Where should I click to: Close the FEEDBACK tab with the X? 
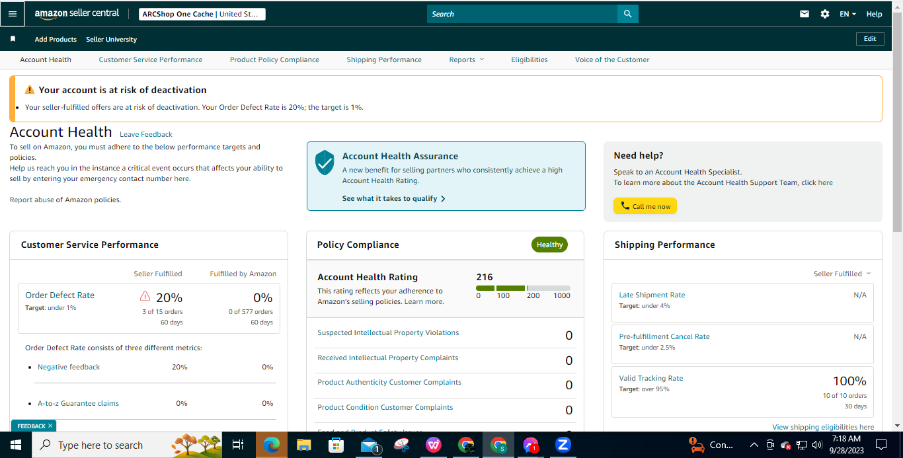[50, 426]
